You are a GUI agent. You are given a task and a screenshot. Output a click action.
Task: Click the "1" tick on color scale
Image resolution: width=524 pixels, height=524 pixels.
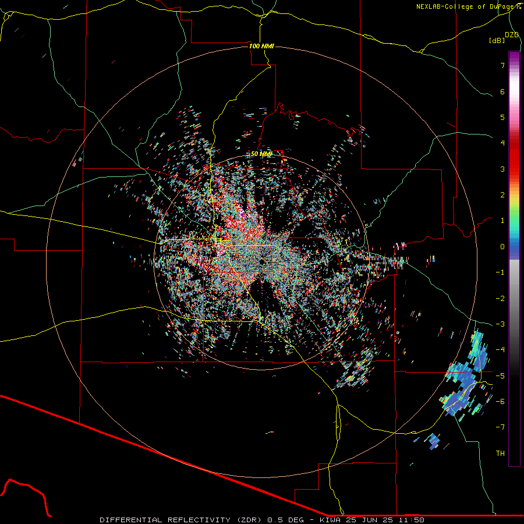(502, 221)
